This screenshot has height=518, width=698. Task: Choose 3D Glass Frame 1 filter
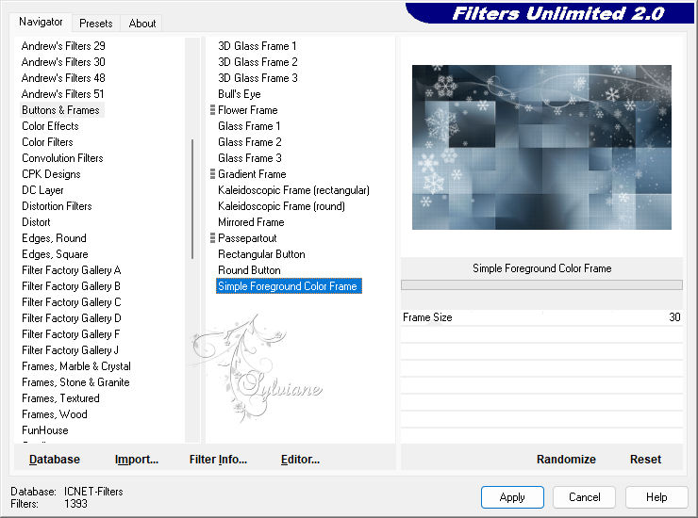pos(257,46)
